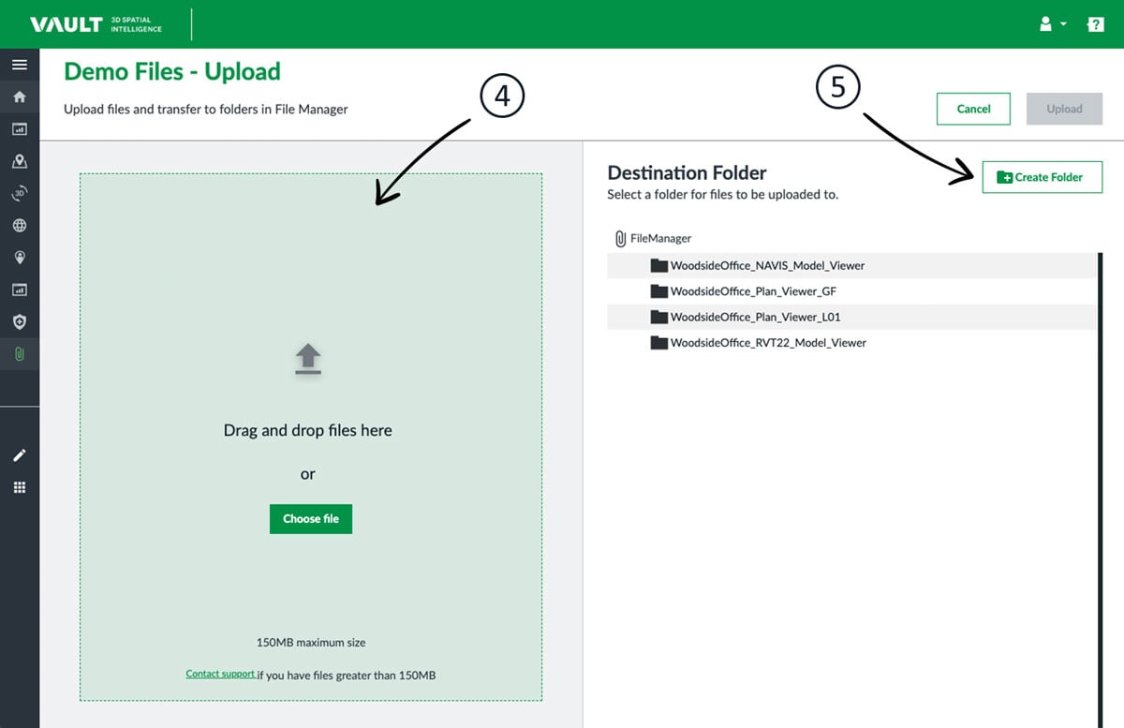Viewport: 1124px width, 728px height.
Task: Open the help question mark icon
Action: coord(1095,24)
